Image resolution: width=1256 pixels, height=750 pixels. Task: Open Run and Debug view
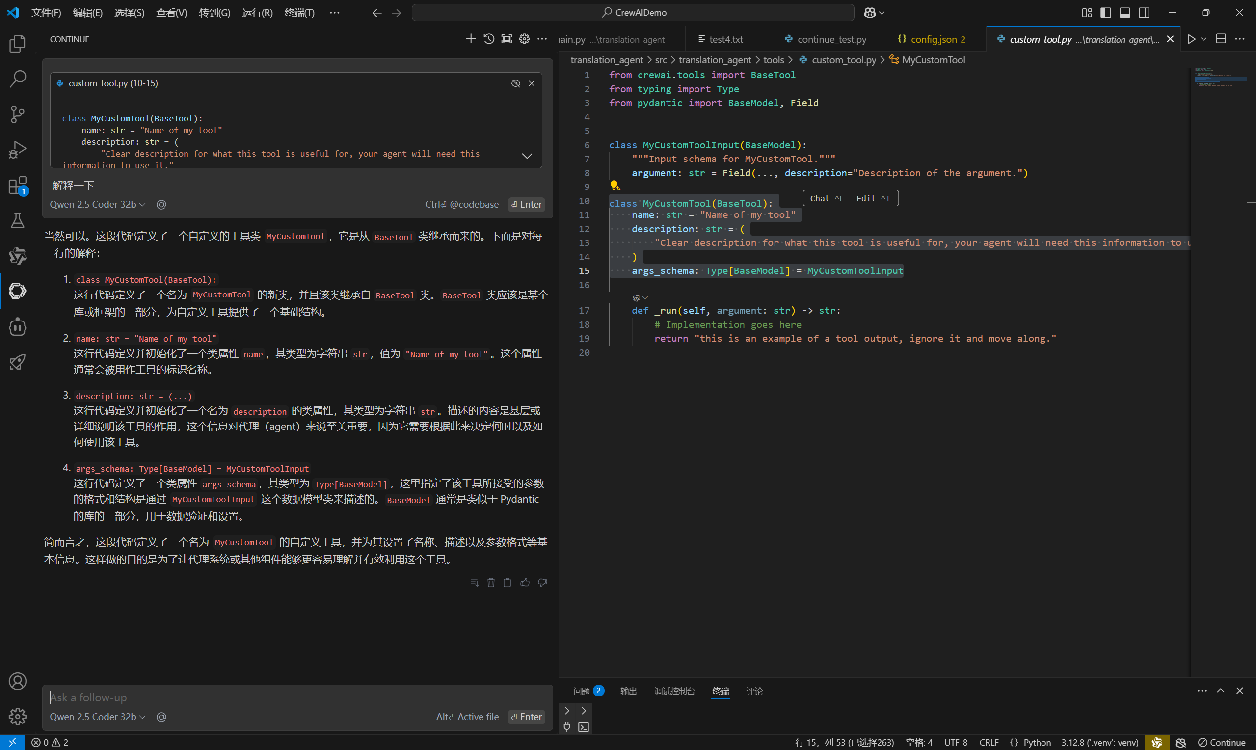(x=17, y=150)
